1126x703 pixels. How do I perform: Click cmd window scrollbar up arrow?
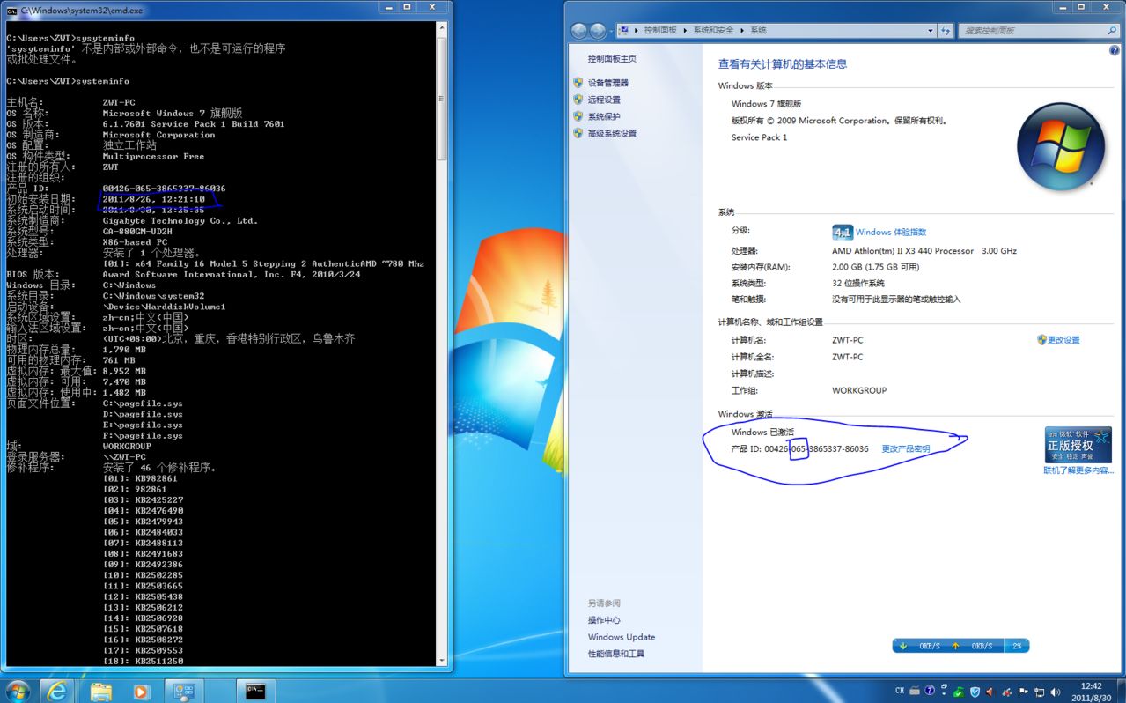[x=443, y=28]
